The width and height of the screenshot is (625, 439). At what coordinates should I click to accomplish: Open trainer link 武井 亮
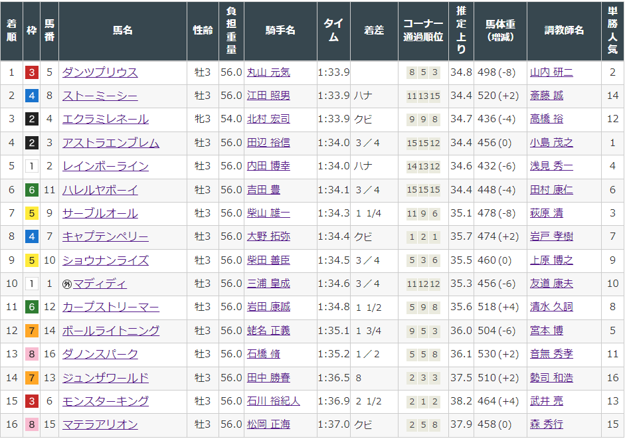click(x=547, y=400)
